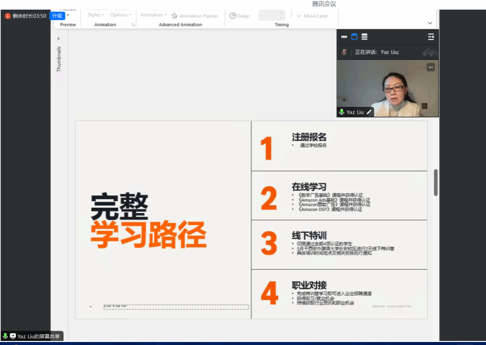Select the single-speaker video layout icon
This screenshot has width=486, height=345.
click(x=354, y=37)
